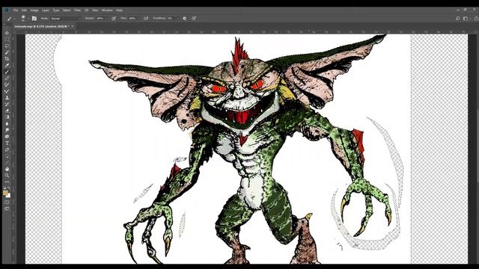
Task: Select the Magic Wand tool
Action: click(7, 52)
